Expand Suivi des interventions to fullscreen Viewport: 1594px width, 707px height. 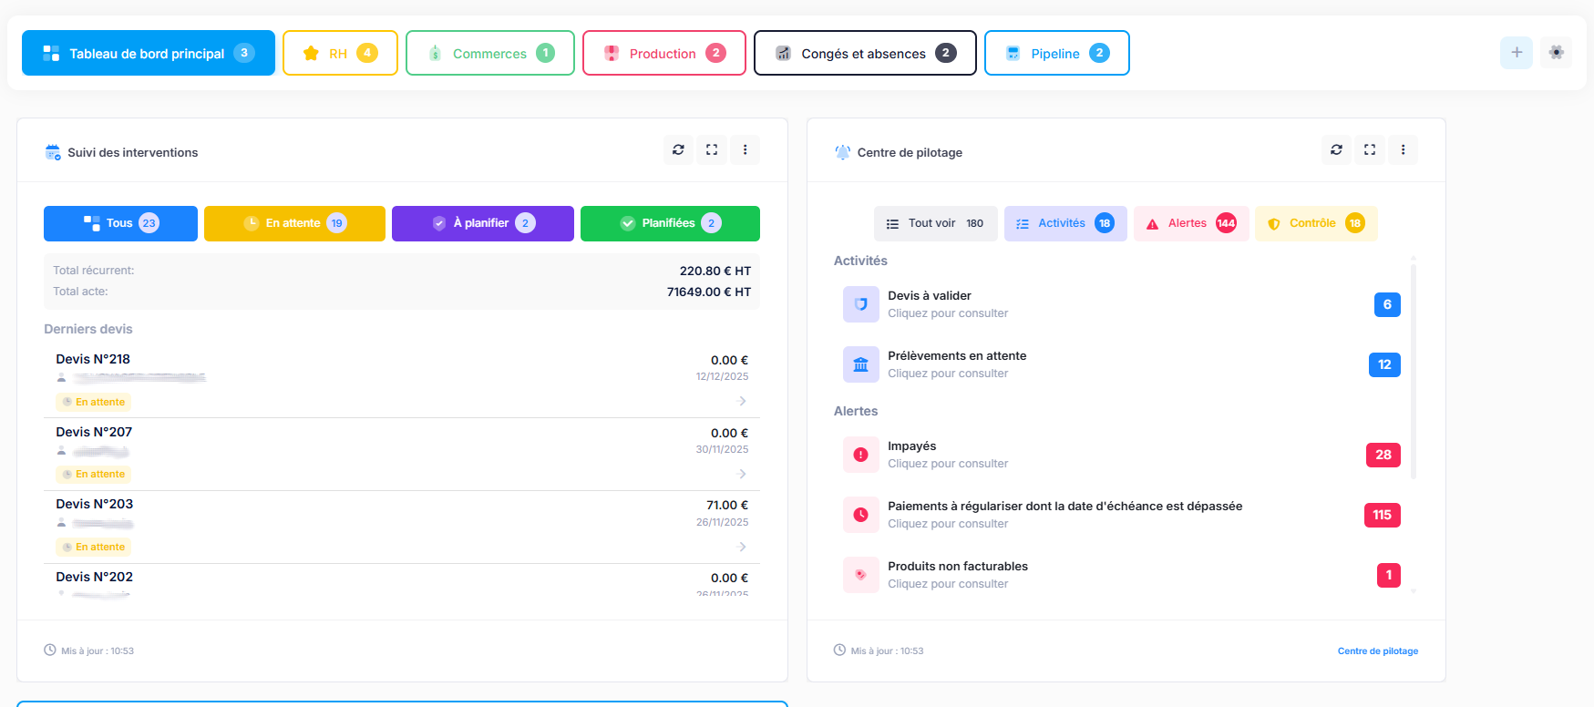click(x=712, y=149)
